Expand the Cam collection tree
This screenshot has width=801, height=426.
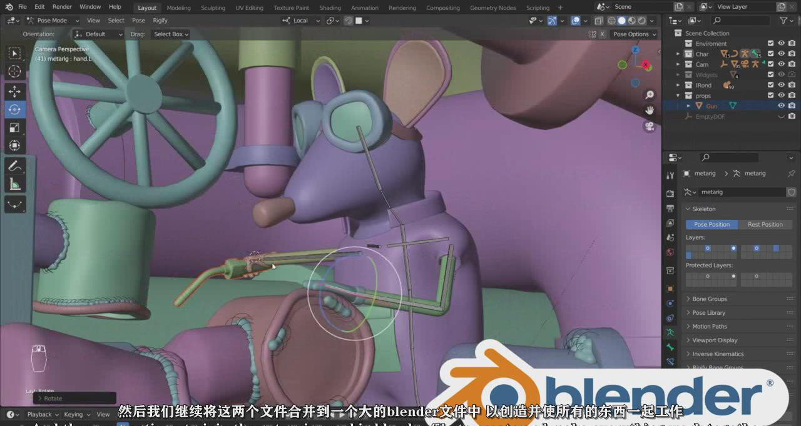tap(678, 64)
